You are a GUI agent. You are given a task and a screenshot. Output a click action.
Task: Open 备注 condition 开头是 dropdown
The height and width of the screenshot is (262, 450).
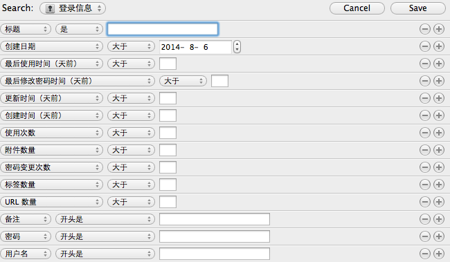105,219
